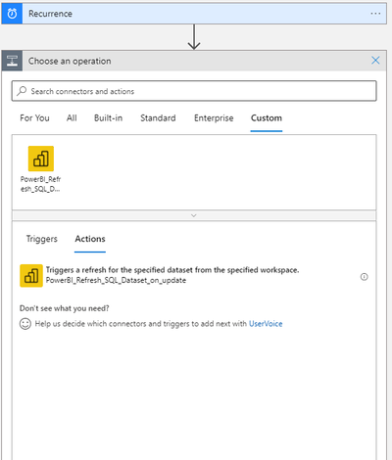The image size is (392, 460).
Task: Click the Choose an operation step icon
Action: click(12, 61)
